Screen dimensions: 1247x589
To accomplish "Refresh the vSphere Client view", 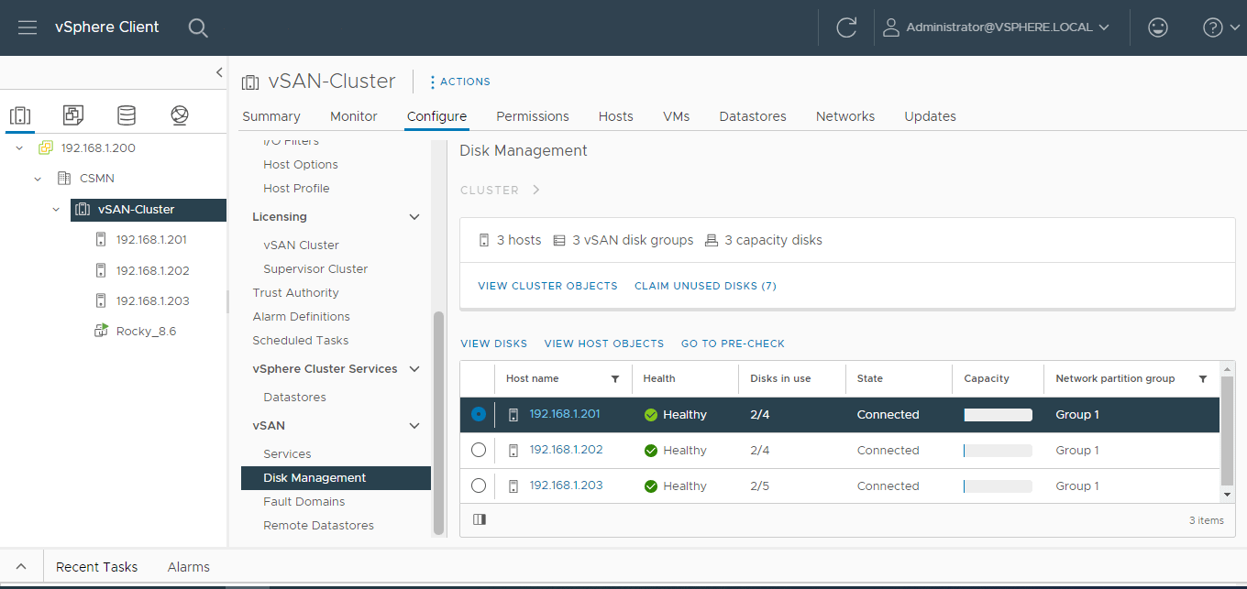I will (846, 27).
